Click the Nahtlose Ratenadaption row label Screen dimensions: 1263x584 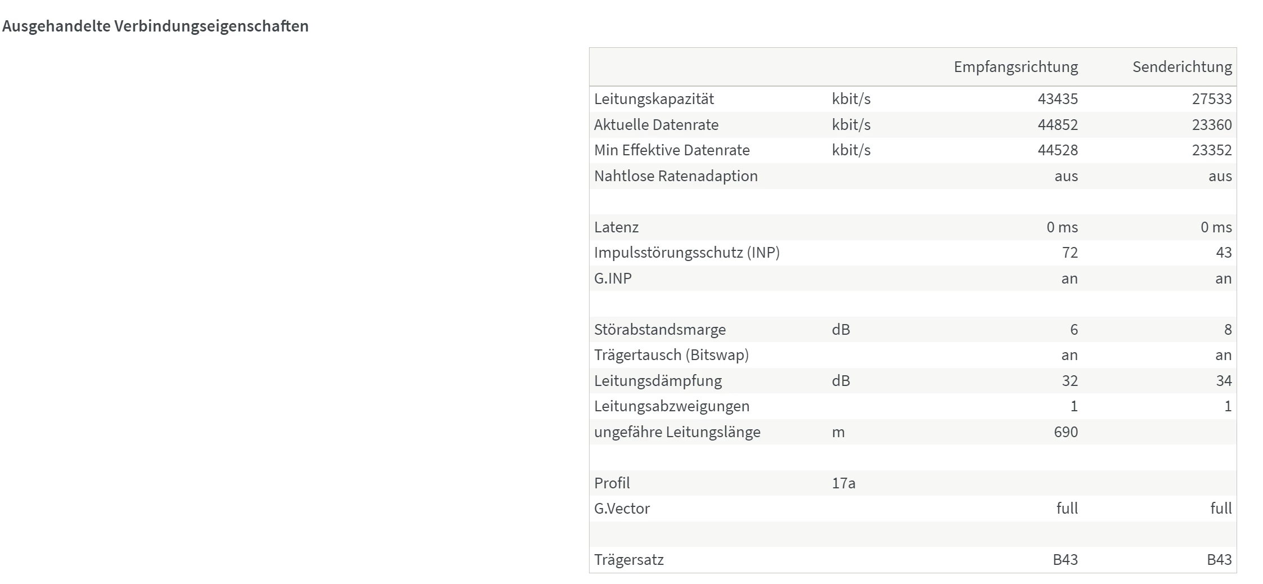676,176
